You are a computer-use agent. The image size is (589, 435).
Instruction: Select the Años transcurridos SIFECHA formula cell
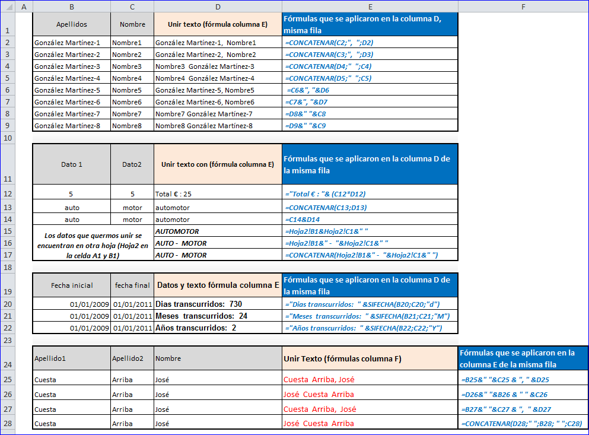[370, 328]
